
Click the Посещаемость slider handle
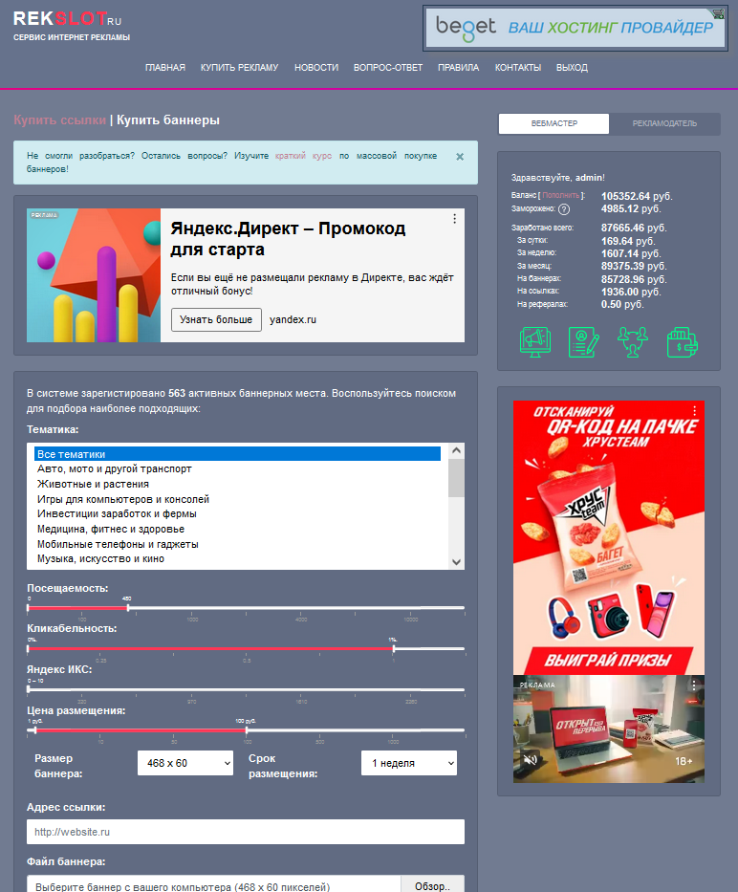coord(128,607)
